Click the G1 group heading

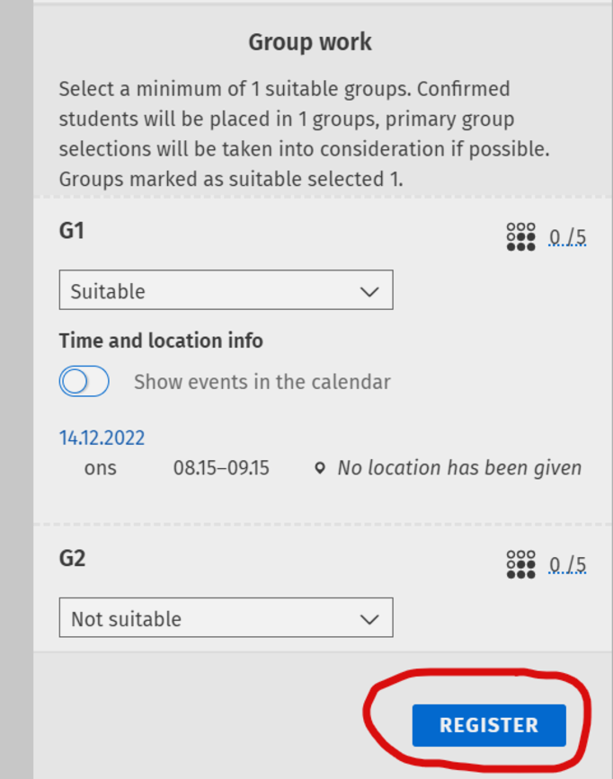(72, 231)
